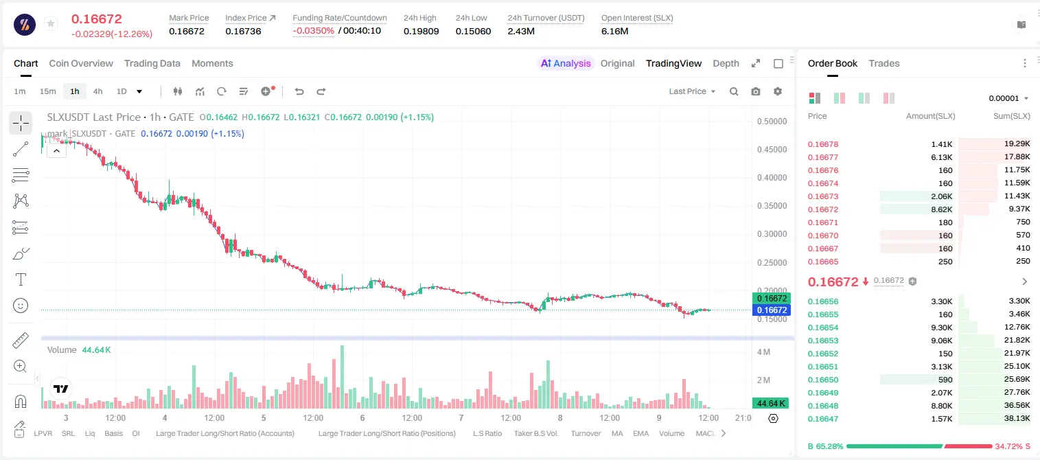1040x460 pixels.
Task: Select the trend line drawing tool
Action: 21,149
